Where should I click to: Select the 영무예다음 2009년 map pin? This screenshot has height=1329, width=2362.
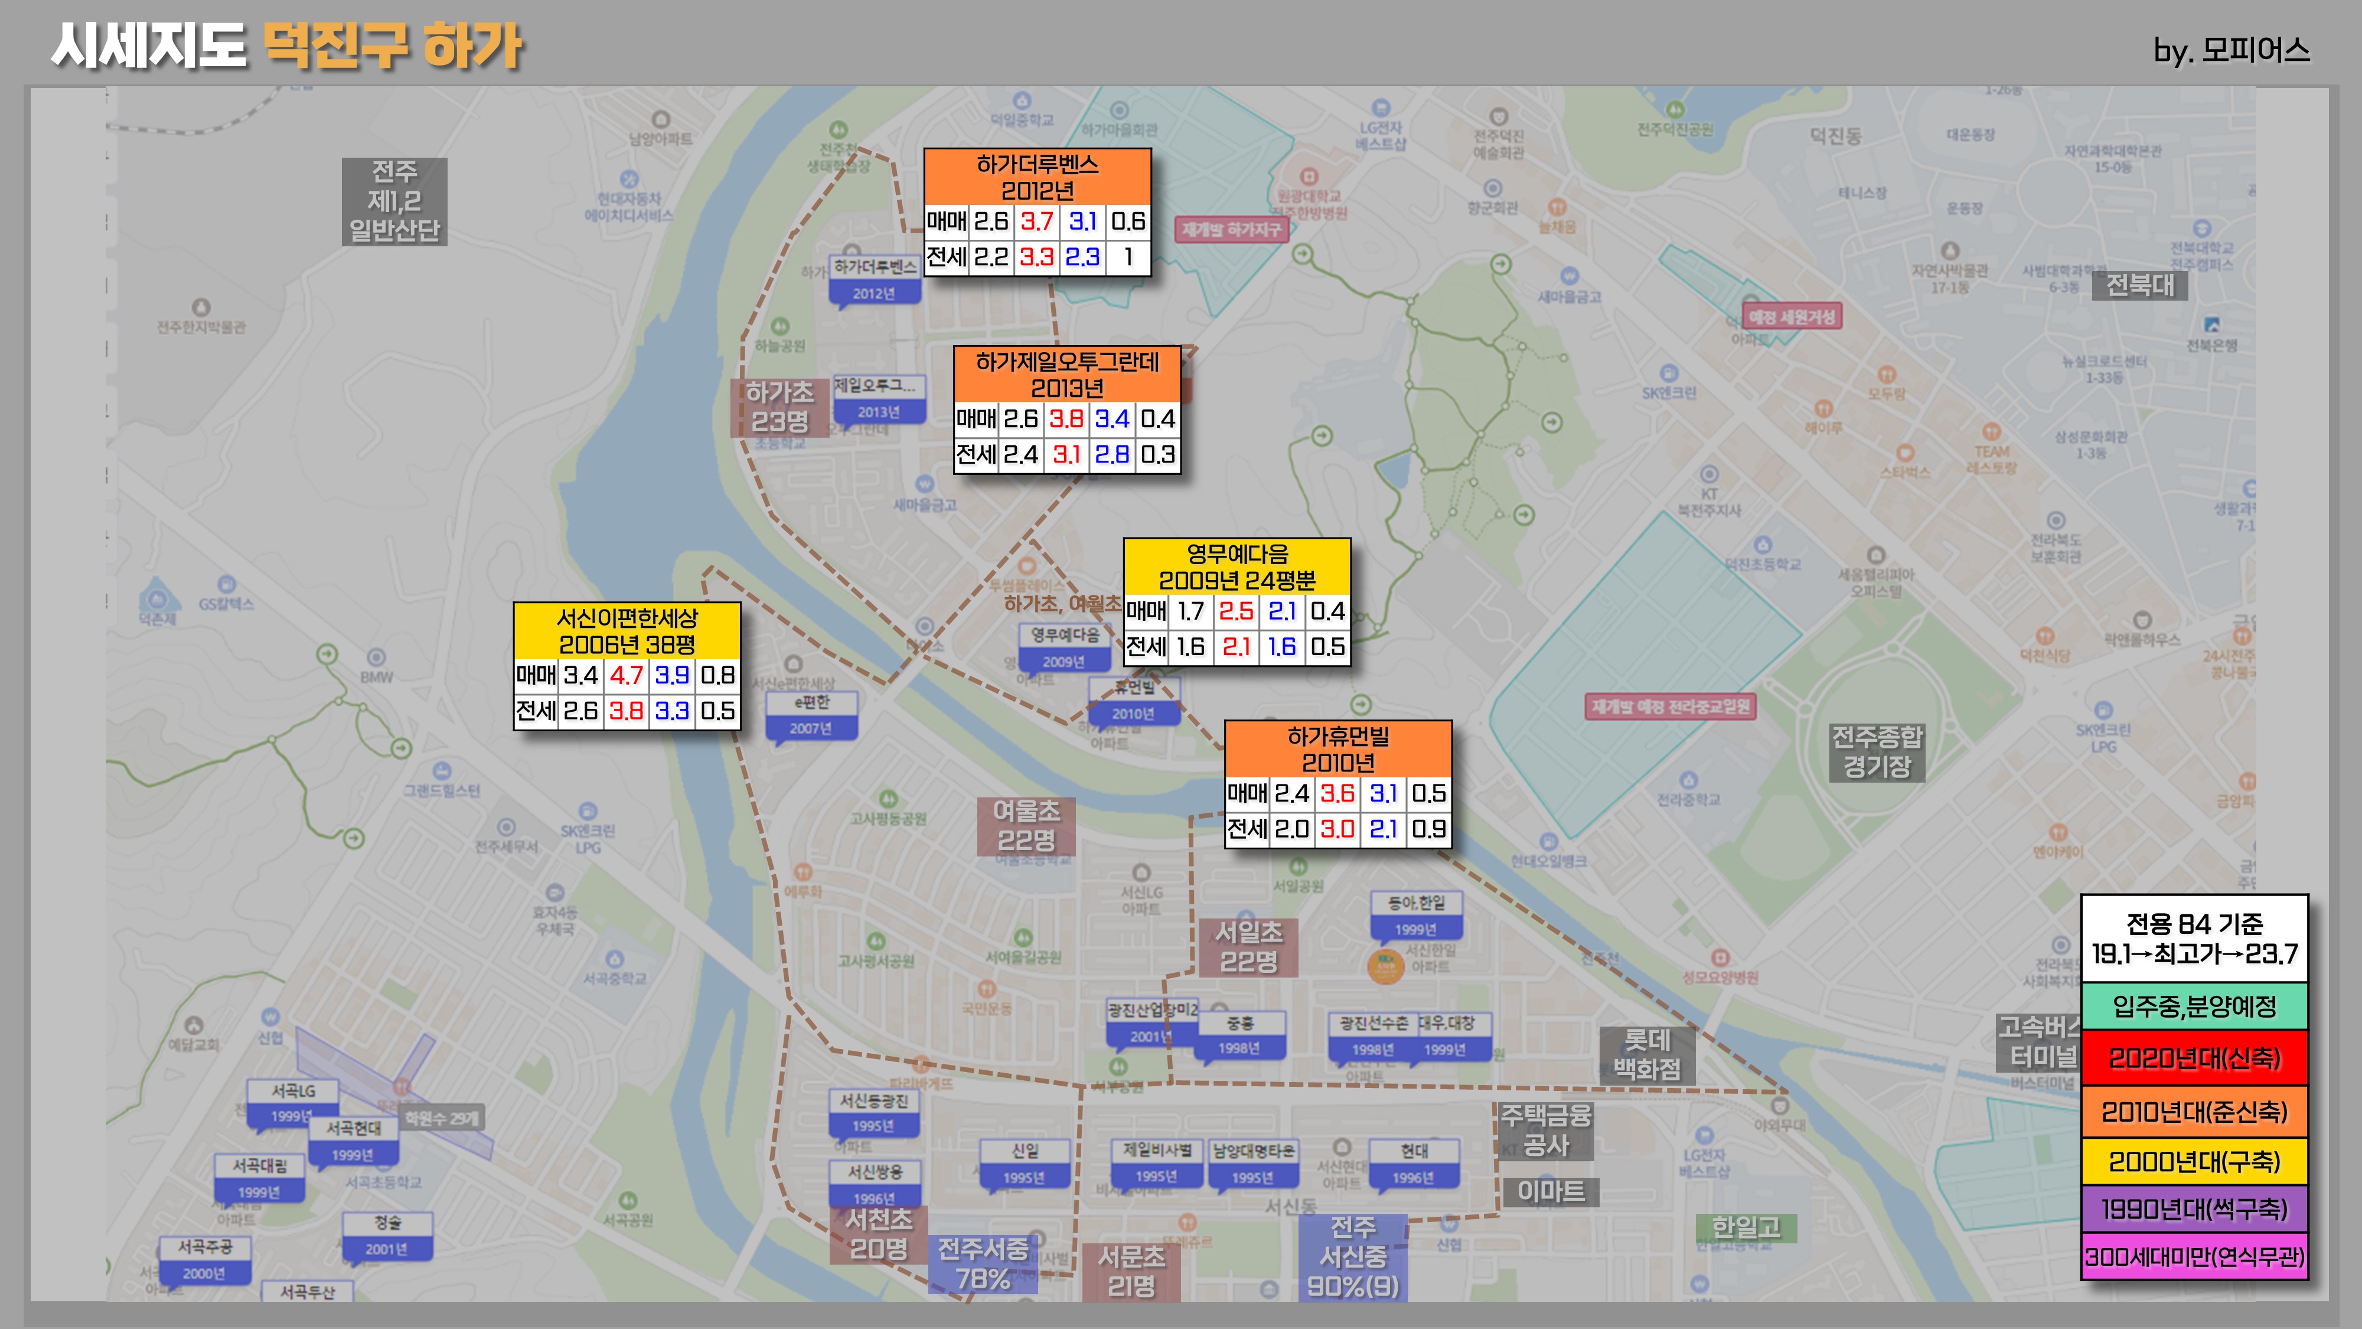(1065, 647)
